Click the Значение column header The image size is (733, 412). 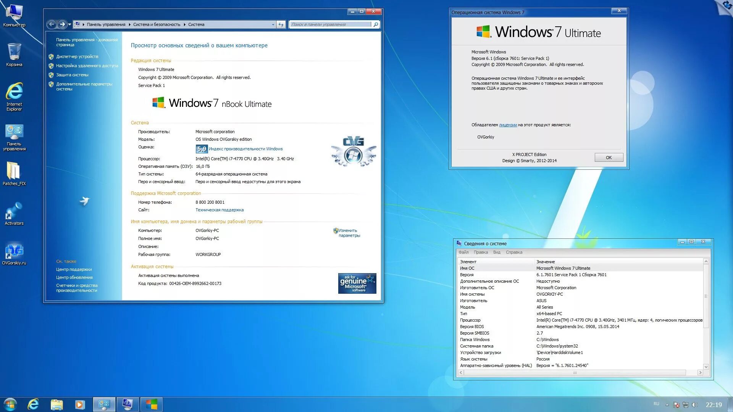(618, 262)
